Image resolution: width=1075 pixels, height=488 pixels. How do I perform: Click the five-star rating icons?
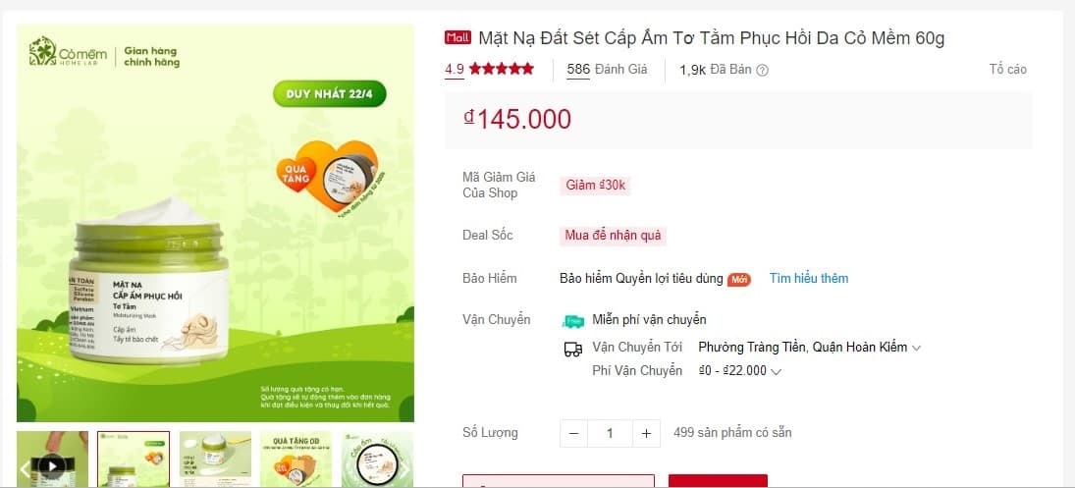[501, 70]
